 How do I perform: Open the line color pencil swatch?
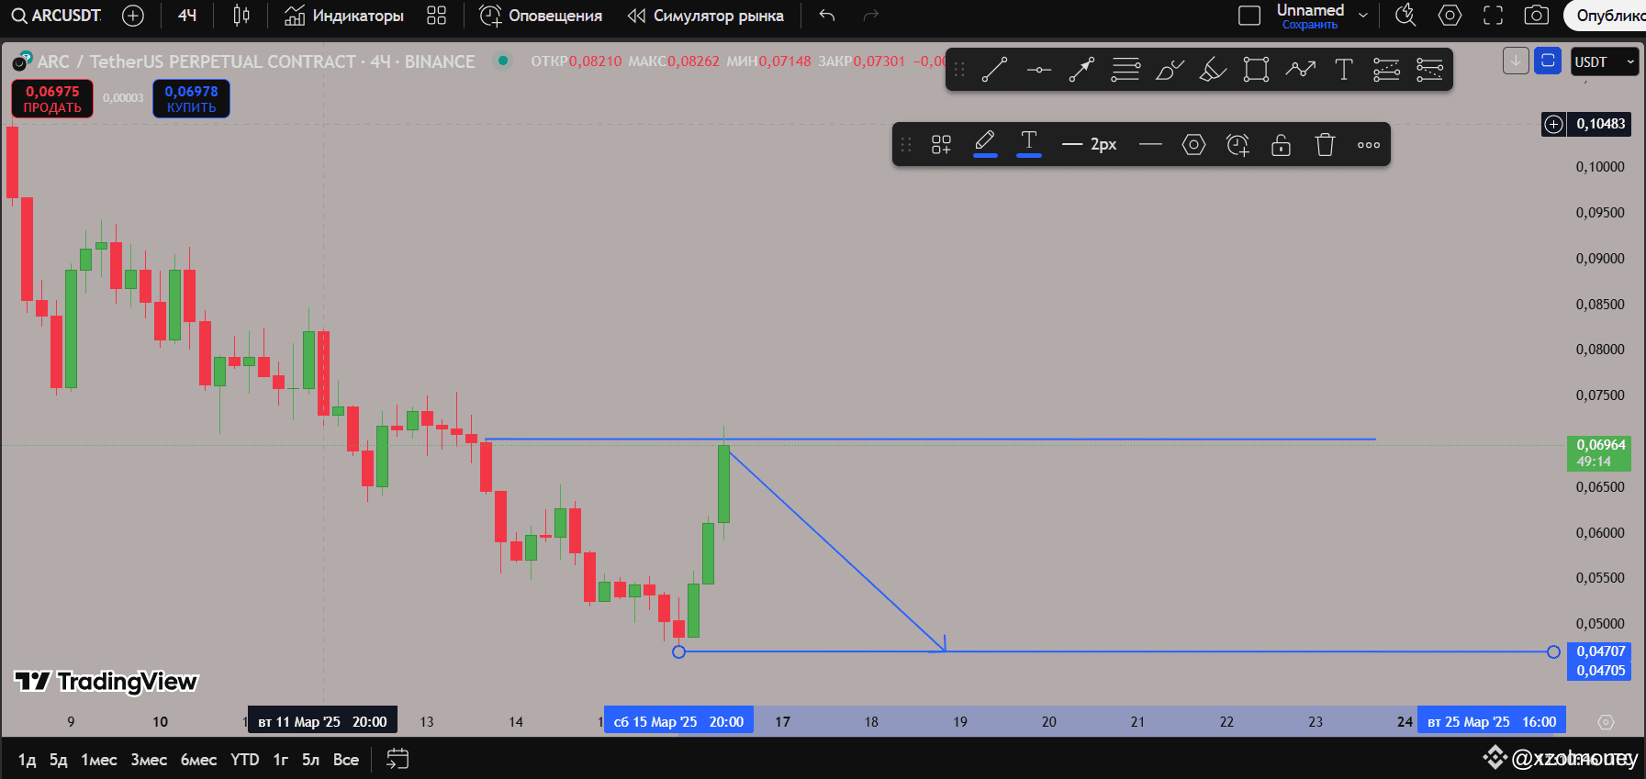(985, 144)
